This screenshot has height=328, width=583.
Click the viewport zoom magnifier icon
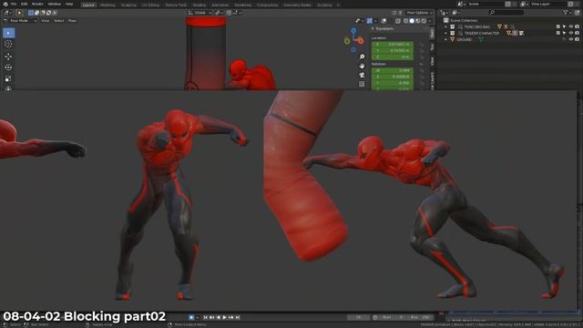coord(362,56)
